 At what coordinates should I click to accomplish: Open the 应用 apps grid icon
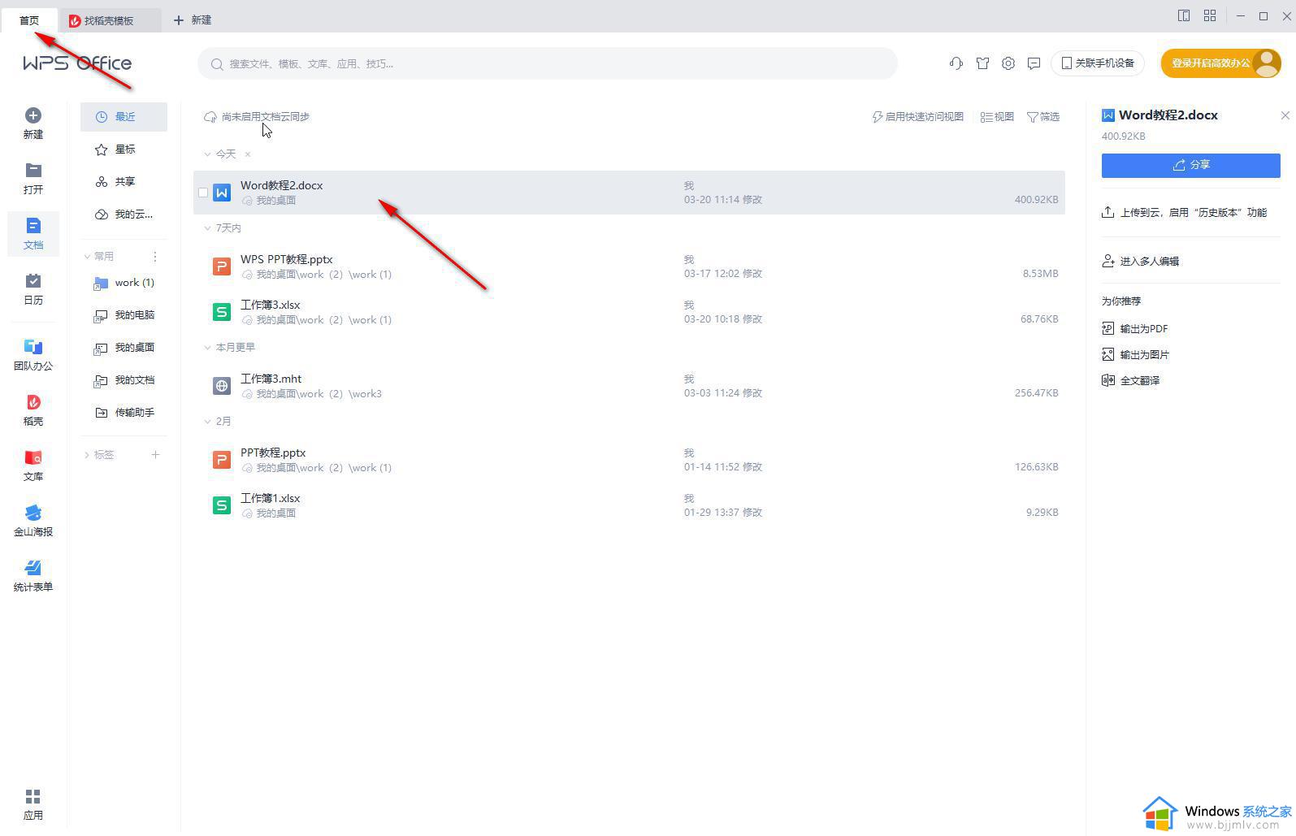pos(33,796)
